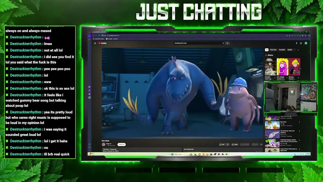
Task: Open options for the 'Boy & Bear' video
Action: pos(300,122)
